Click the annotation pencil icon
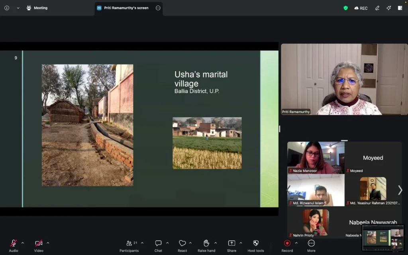 pyautogui.click(x=377, y=8)
